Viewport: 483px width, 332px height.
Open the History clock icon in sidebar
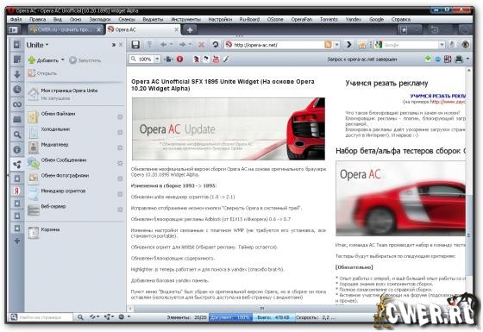tap(17, 90)
